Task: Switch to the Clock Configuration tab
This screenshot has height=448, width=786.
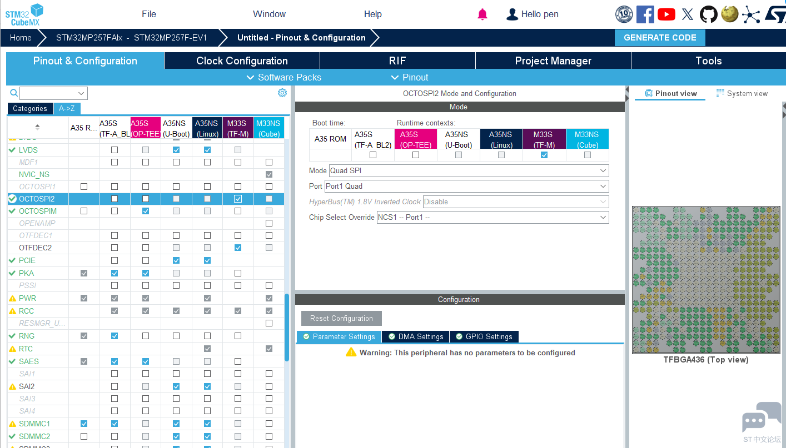Action: point(242,61)
